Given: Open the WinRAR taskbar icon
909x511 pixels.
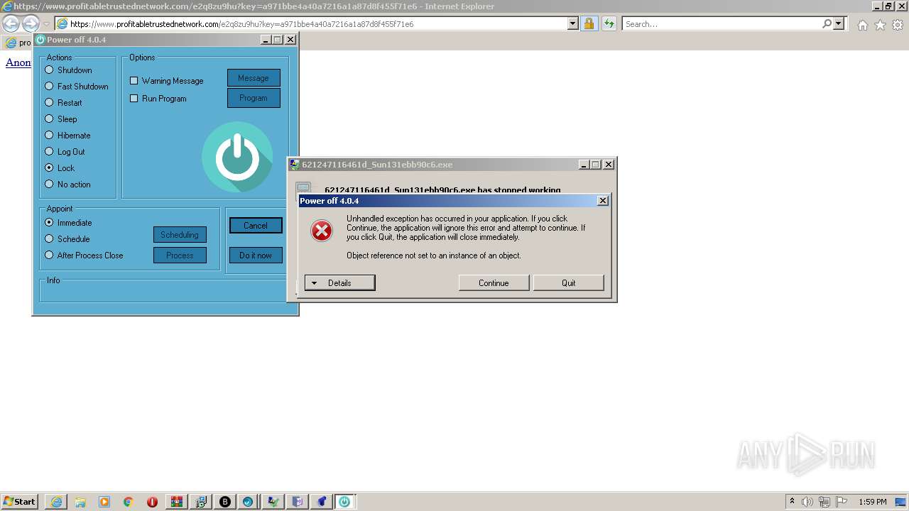Looking at the screenshot, I should 176,502.
